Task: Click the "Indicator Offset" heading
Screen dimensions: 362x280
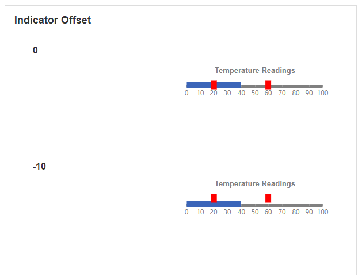Action: tap(52, 20)
